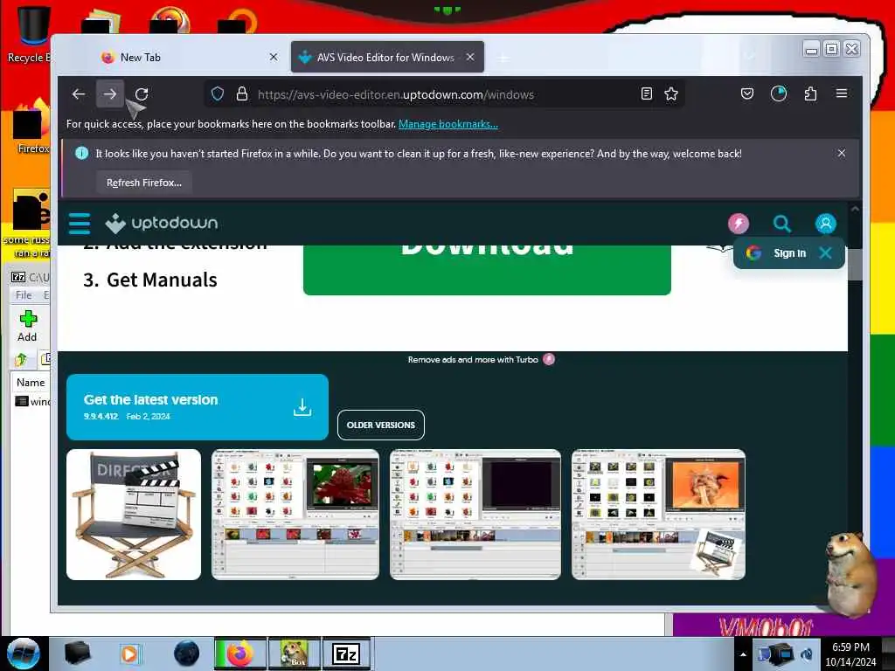Open Uptodown search magnifier

coord(782,223)
